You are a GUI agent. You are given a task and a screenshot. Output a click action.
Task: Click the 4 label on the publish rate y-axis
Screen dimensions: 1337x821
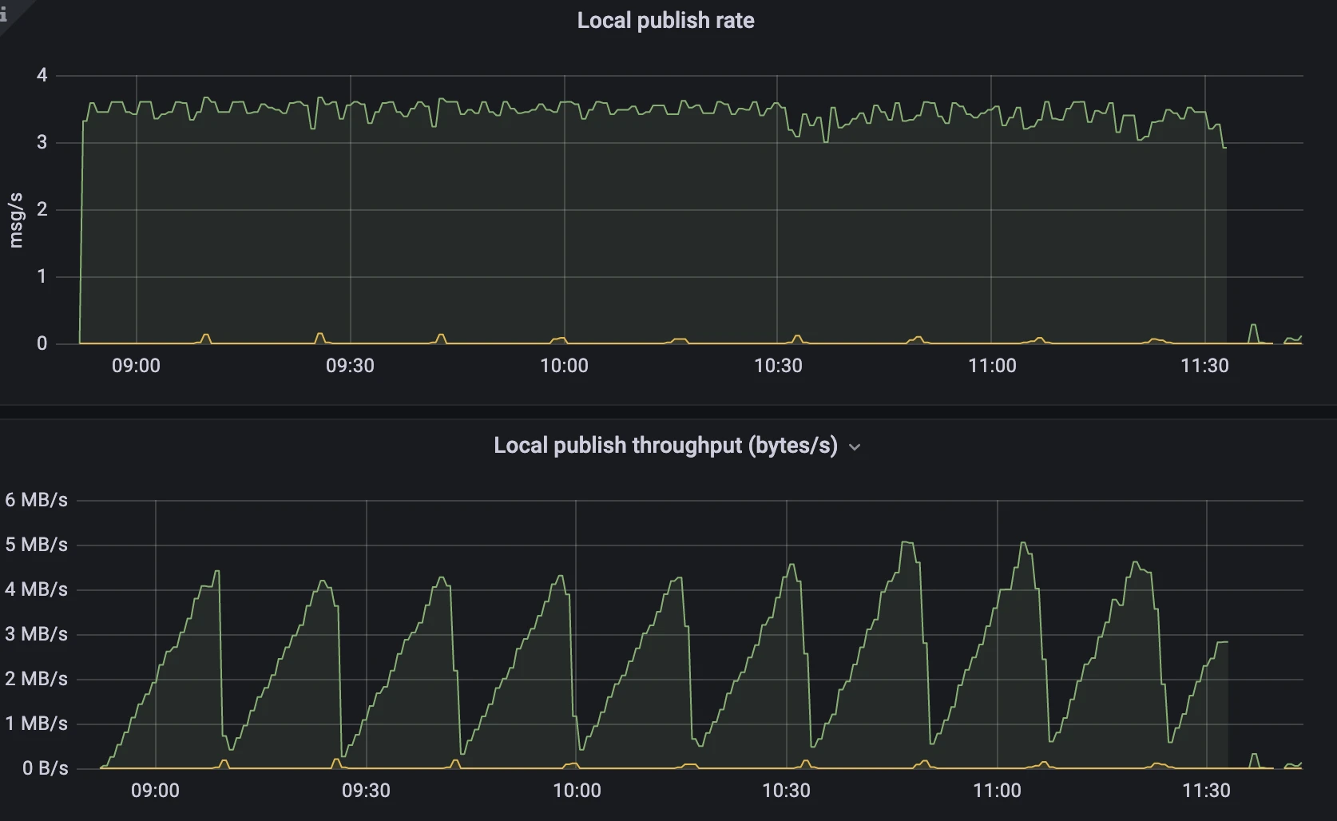coord(42,75)
